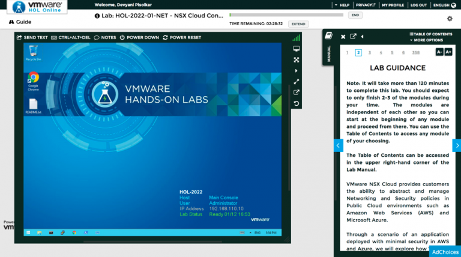Select manual page 2
Image resolution: width=461 pixels, height=257 pixels.
coord(358,53)
